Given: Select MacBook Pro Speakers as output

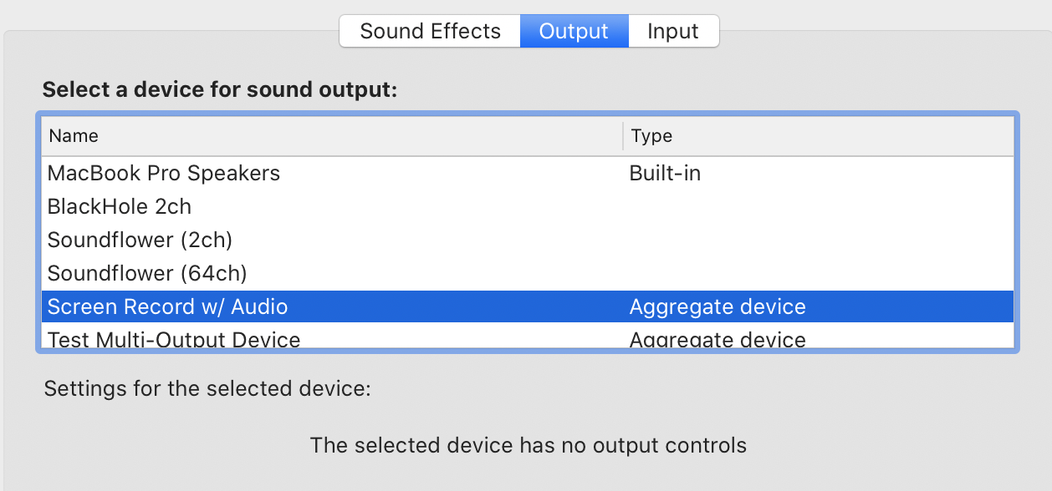Looking at the screenshot, I should (164, 174).
